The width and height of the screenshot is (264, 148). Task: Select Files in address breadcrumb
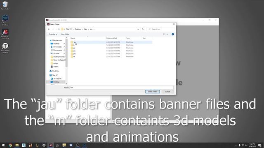point(85,29)
